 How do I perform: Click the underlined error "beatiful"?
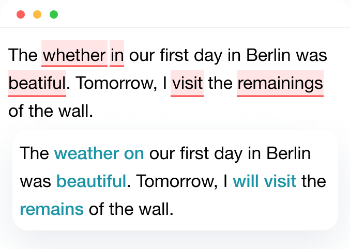click(x=37, y=83)
